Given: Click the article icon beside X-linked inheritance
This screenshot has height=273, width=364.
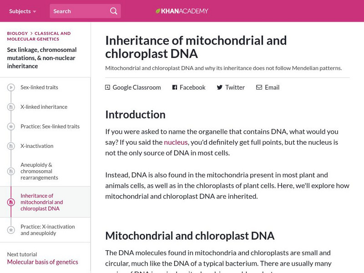Looking at the screenshot, I should pos(10,107).
